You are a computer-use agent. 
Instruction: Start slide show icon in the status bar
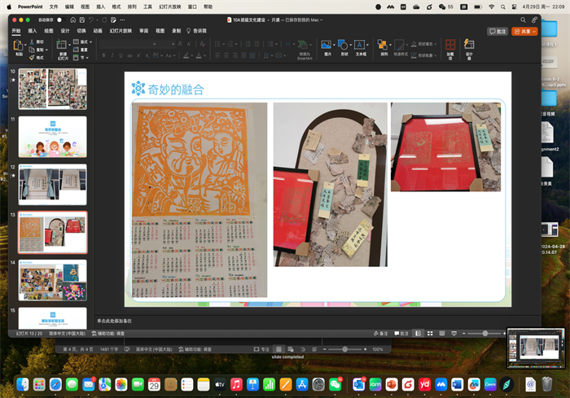454,334
